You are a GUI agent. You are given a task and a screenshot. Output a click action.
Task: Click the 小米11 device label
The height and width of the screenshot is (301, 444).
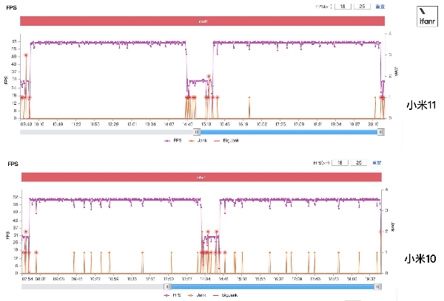coord(421,105)
